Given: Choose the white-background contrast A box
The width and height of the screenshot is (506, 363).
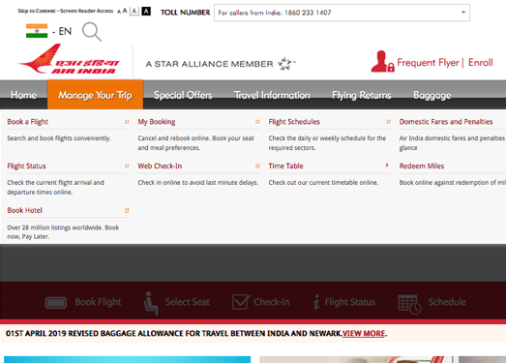Looking at the screenshot, I should [134, 12].
